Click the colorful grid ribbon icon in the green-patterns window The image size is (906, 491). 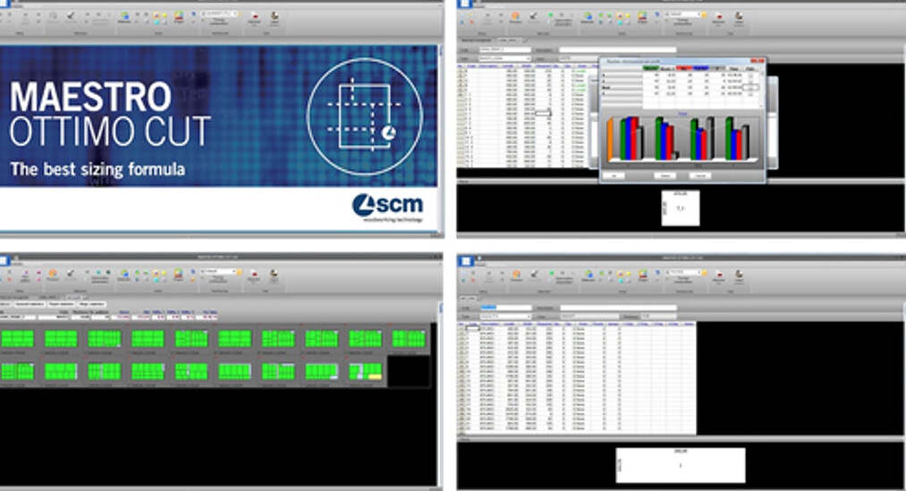click(x=179, y=275)
